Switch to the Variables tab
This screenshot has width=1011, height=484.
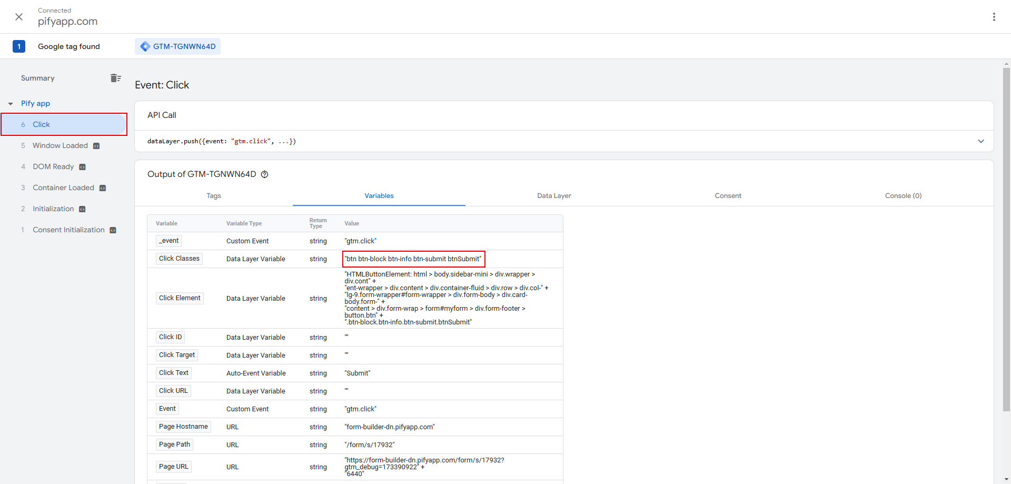(379, 195)
